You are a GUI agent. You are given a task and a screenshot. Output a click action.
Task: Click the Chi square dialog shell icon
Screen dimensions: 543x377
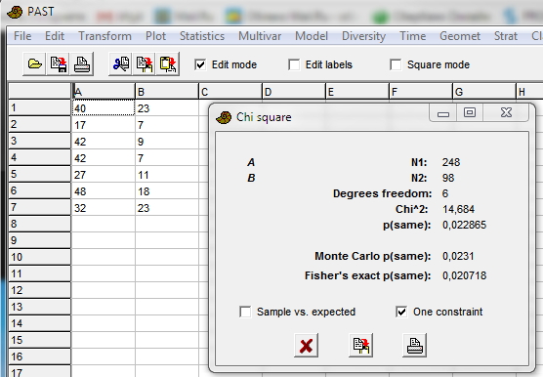pos(224,117)
